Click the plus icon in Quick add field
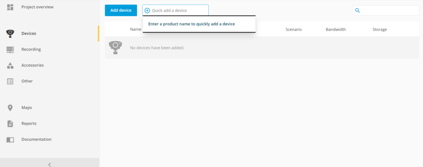The image size is (423, 167). 147,10
